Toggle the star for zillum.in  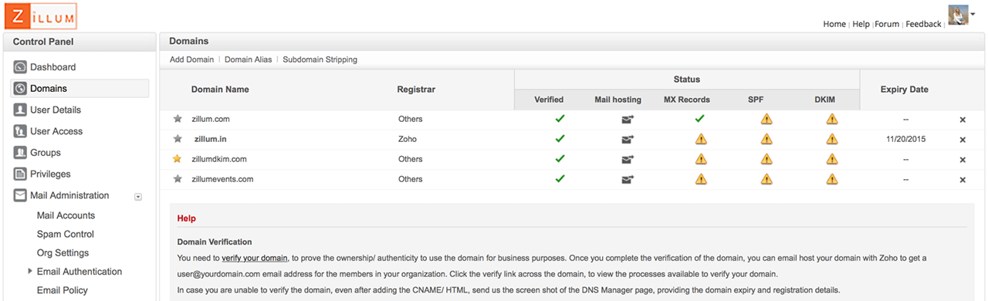[178, 139]
